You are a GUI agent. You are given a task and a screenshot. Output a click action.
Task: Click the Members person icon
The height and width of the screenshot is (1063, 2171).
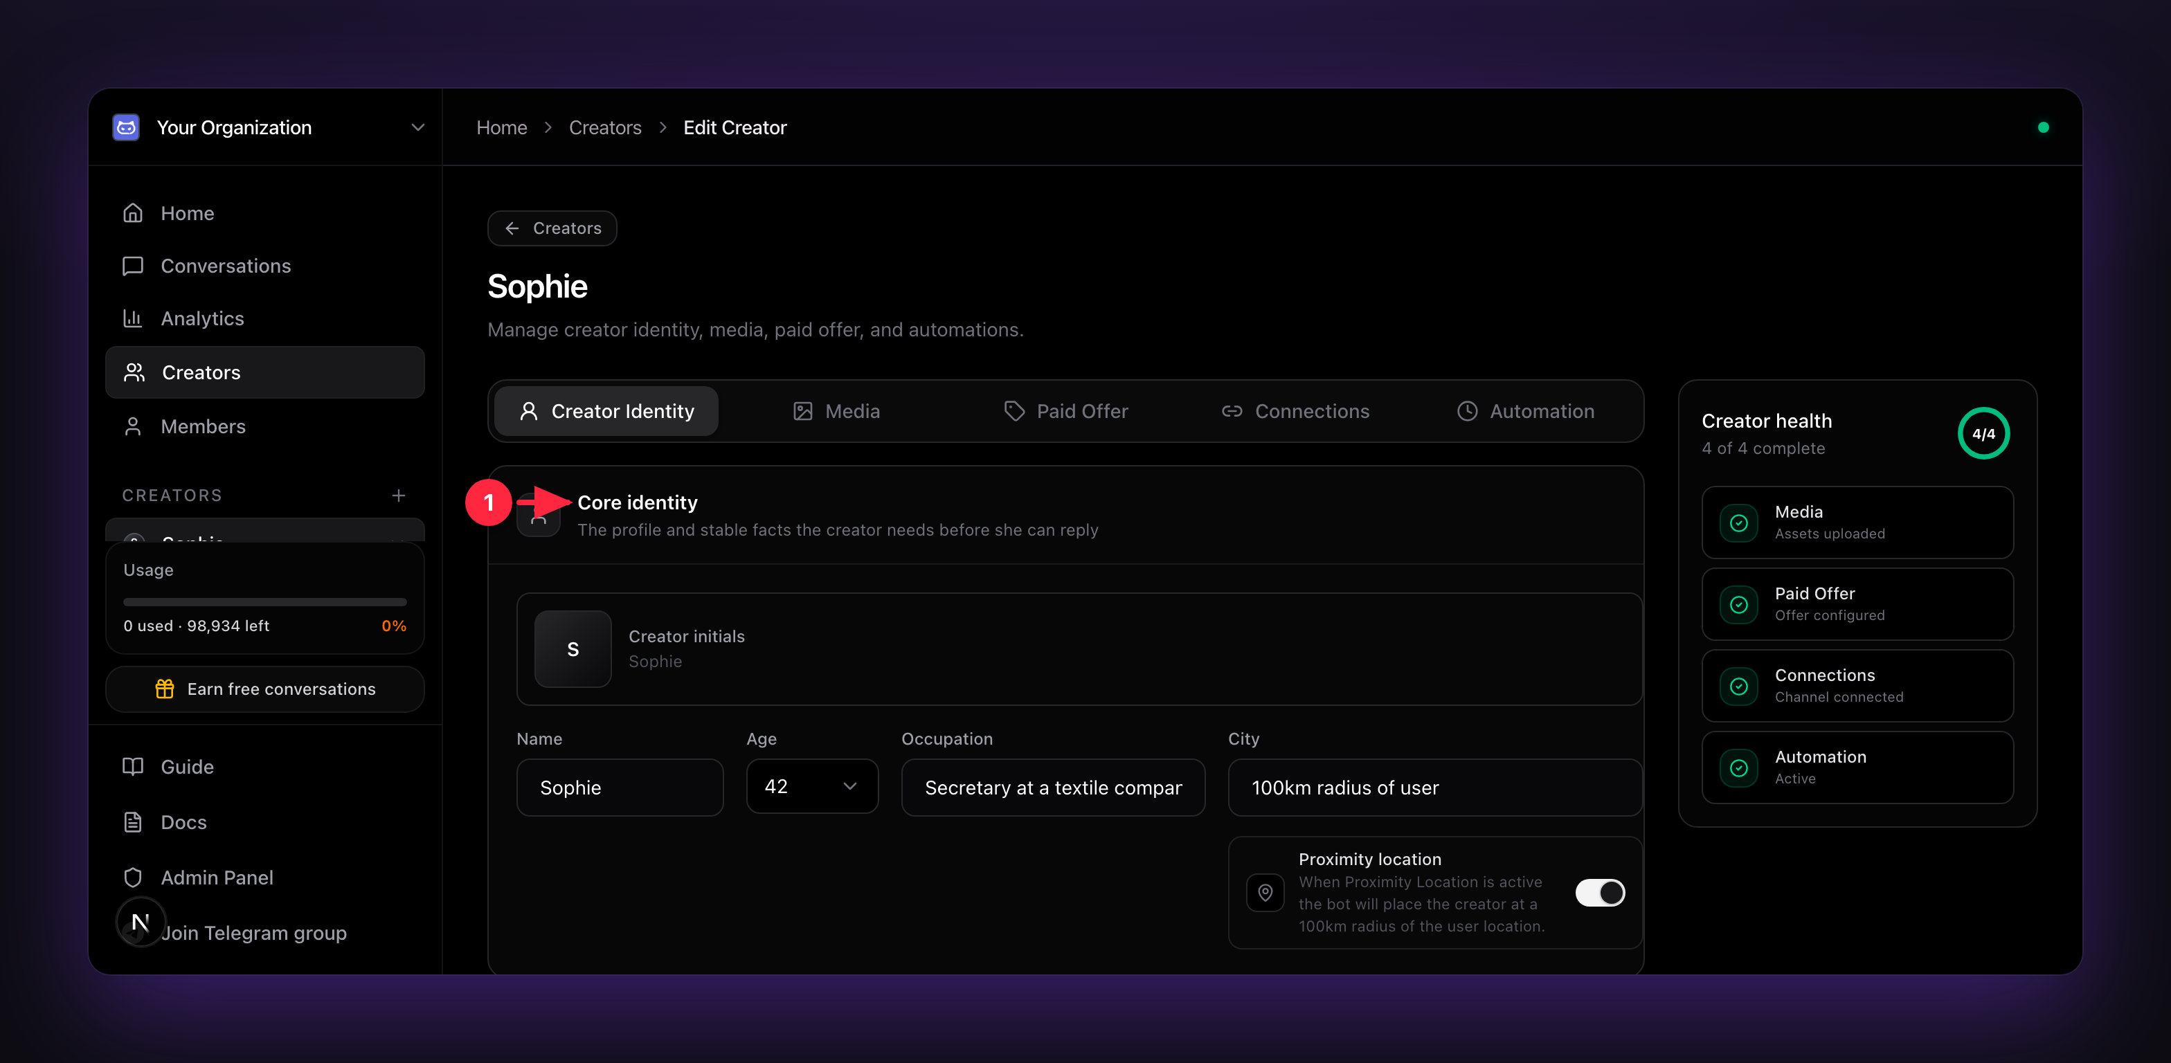point(133,426)
